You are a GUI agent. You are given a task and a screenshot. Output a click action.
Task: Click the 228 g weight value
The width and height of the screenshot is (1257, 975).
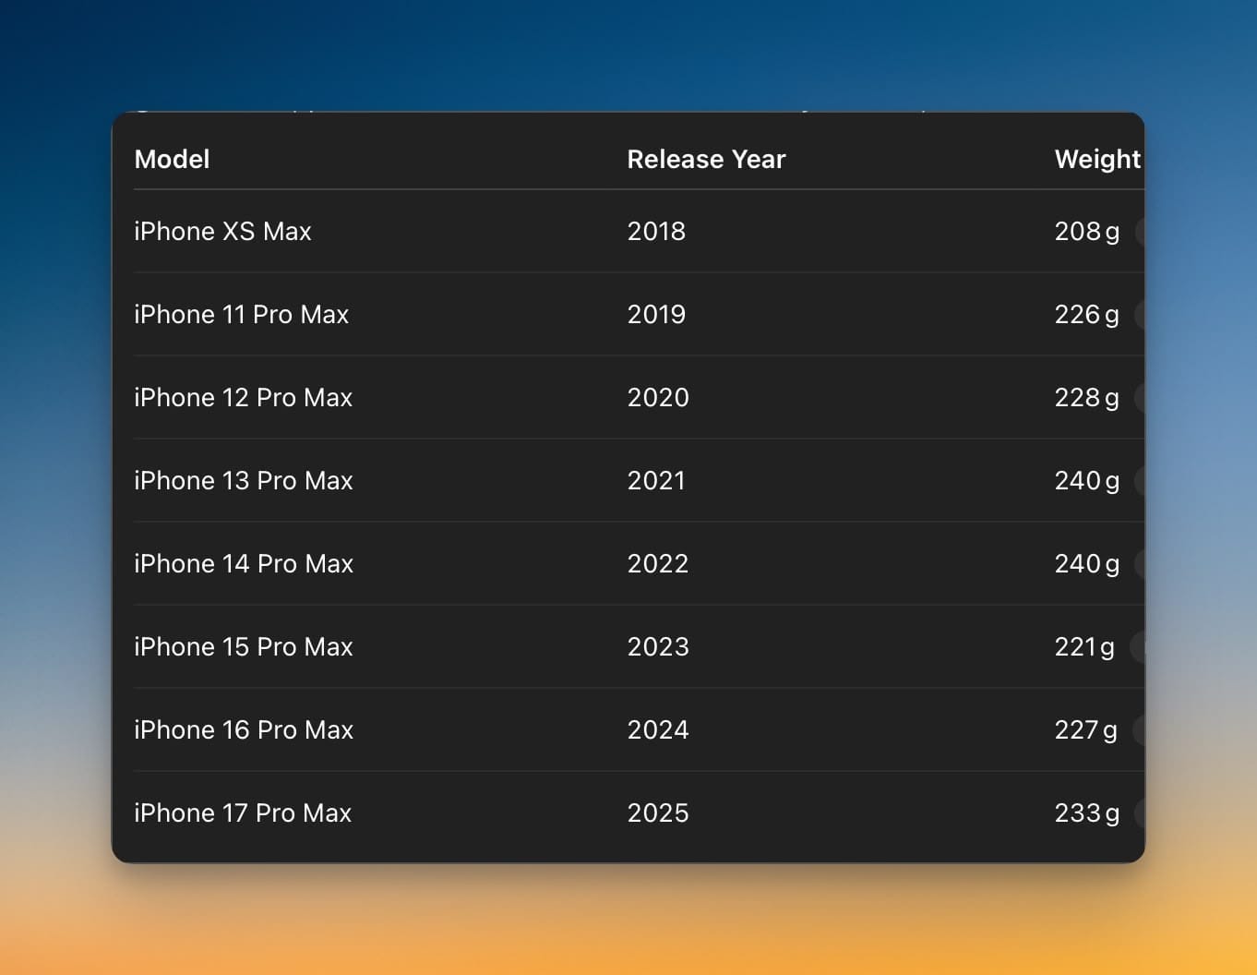click(x=1086, y=398)
